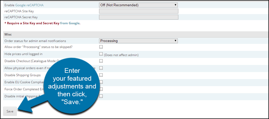This screenshot has height=119, width=269.
Task: Expand the Order status Processing dropdown
Action: tap(138, 41)
